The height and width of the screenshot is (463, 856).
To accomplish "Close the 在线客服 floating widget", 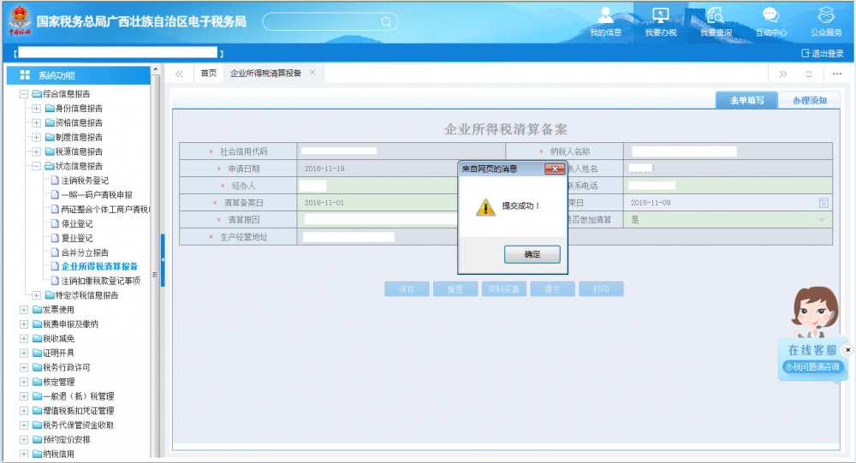I will pyautogui.click(x=847, y=349).
